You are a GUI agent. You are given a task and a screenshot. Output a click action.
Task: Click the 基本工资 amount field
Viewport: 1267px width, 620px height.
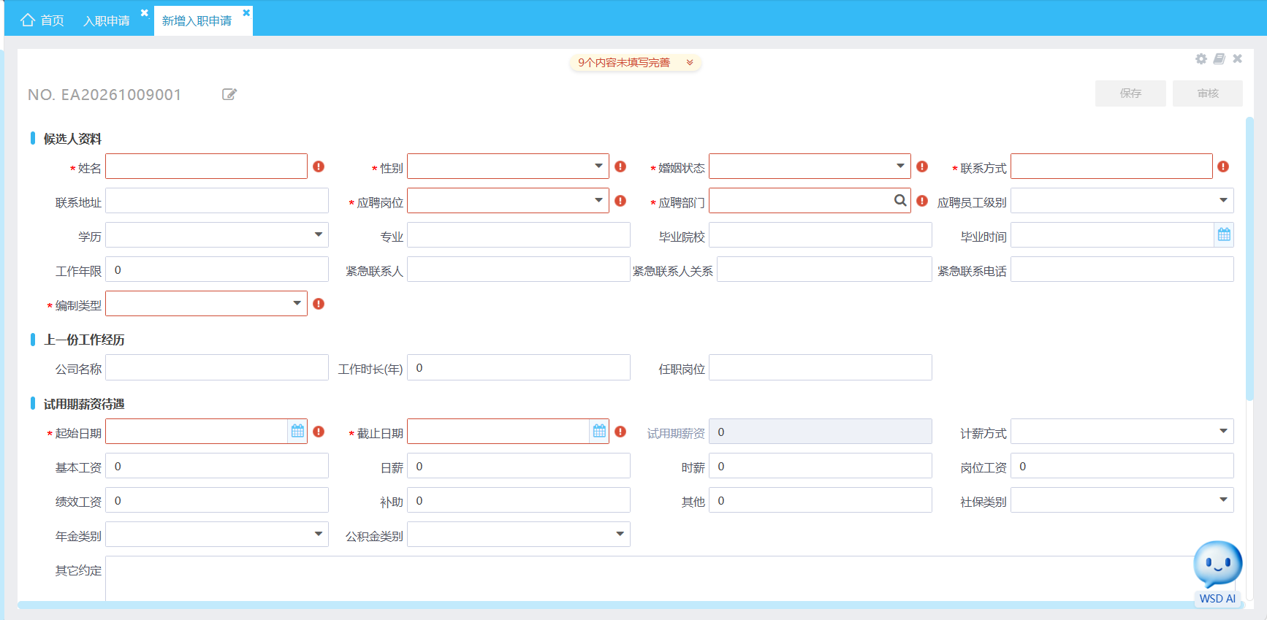coord(217,466)
